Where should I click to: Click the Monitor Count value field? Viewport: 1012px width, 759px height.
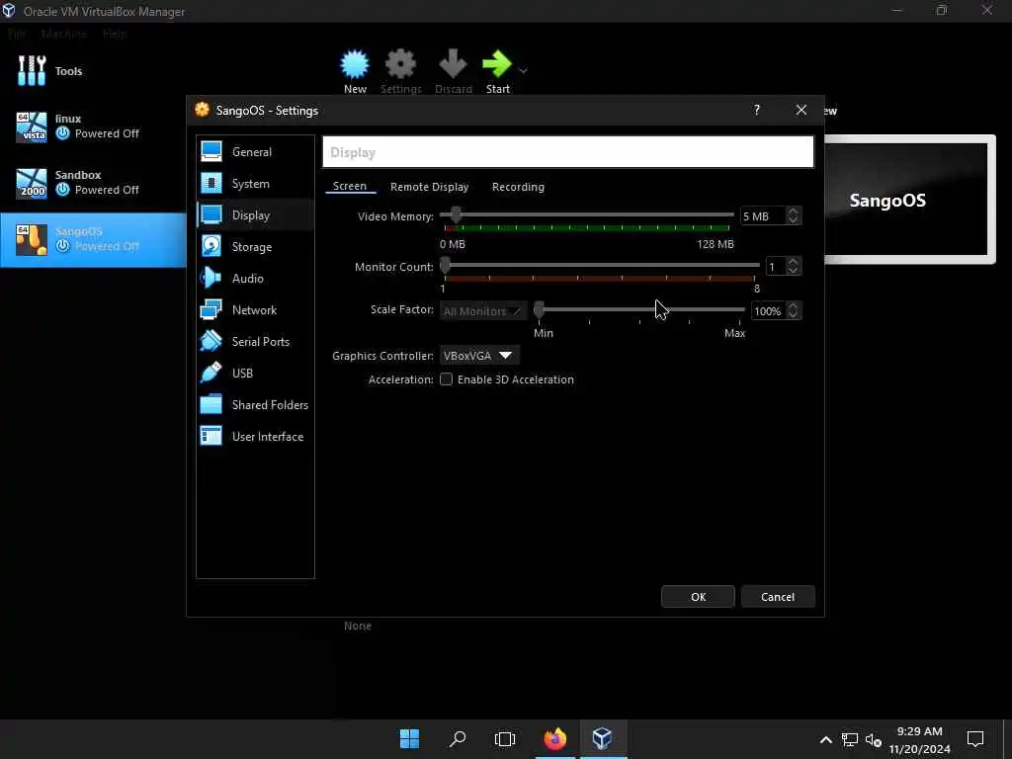pos(775,267)
